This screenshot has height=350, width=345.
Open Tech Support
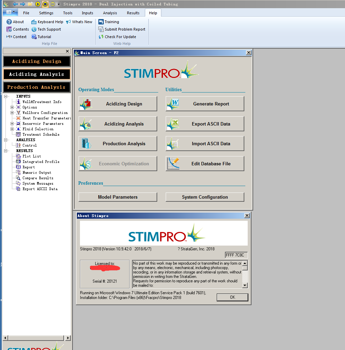46,29
